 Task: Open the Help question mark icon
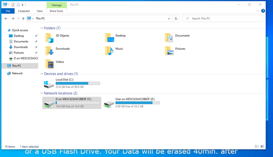[x=263, y=11]
